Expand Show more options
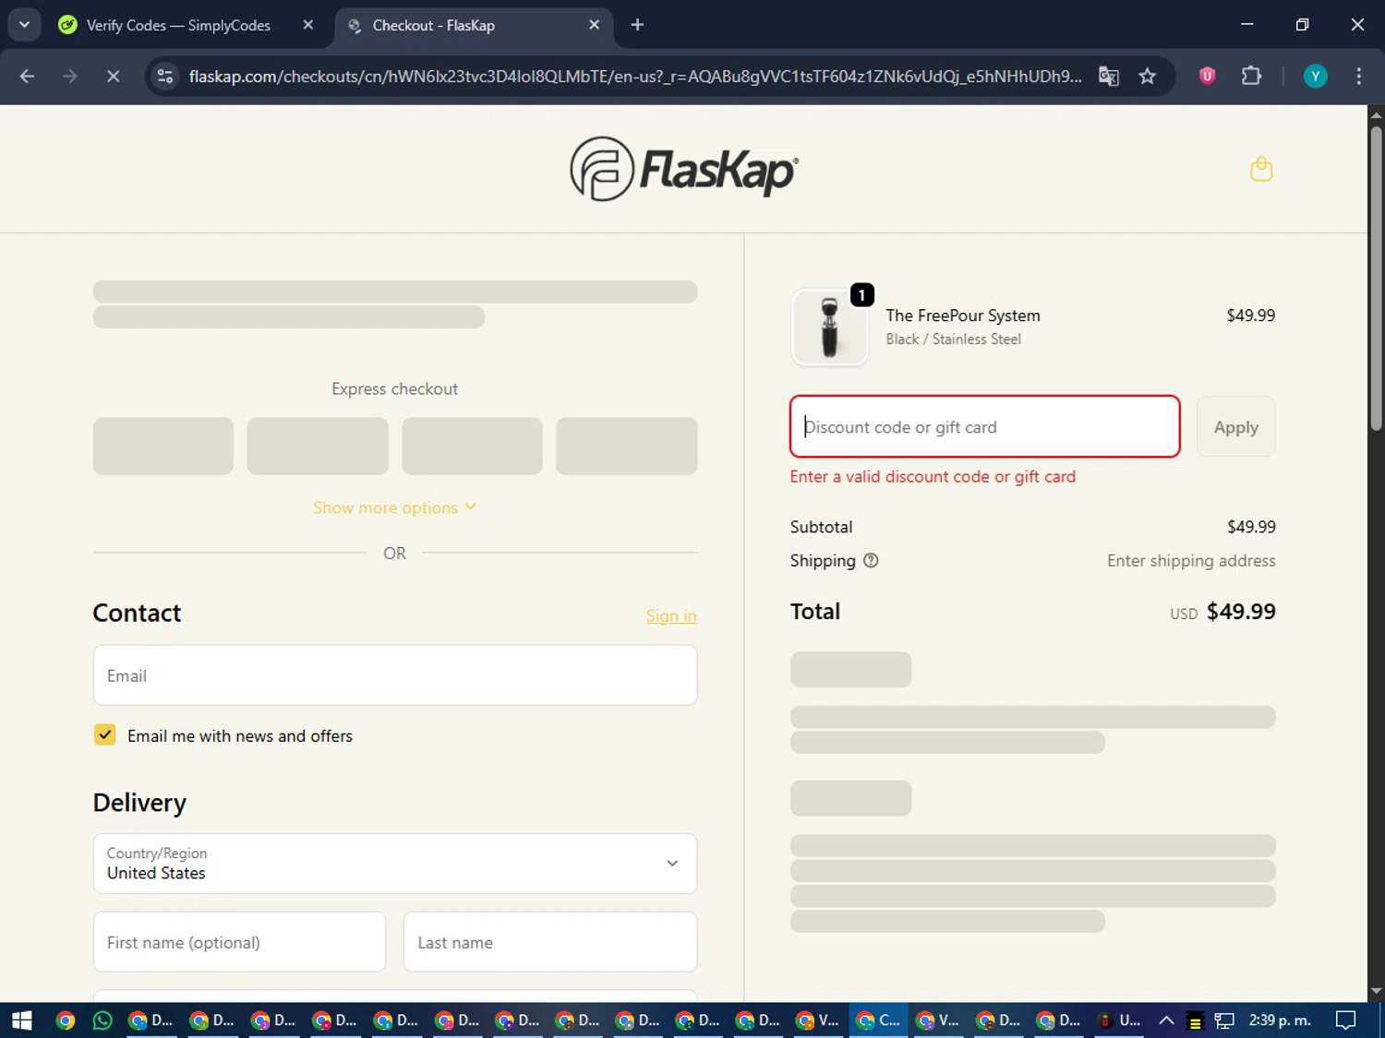 point(395,507)
